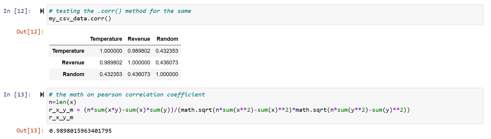Click the Random row label
Viewport: 491px width, 139px height.
click(x=73, y=74)
